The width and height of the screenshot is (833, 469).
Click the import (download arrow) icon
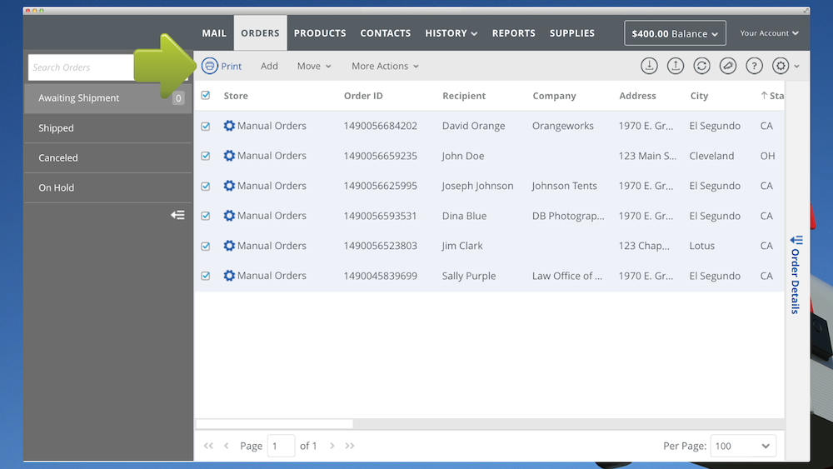(x=649, y=66)
